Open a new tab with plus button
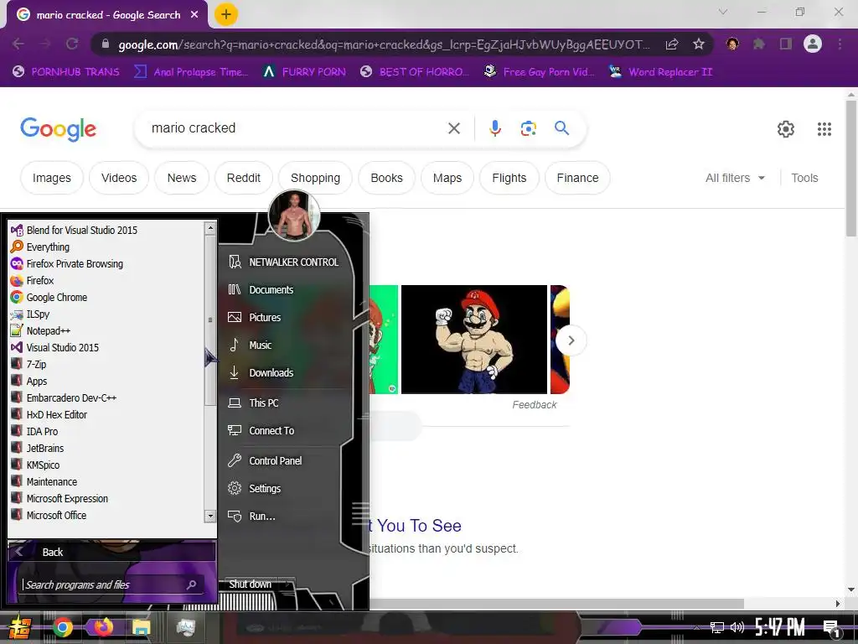Screen dimensions: 858x644 (225, 14)
